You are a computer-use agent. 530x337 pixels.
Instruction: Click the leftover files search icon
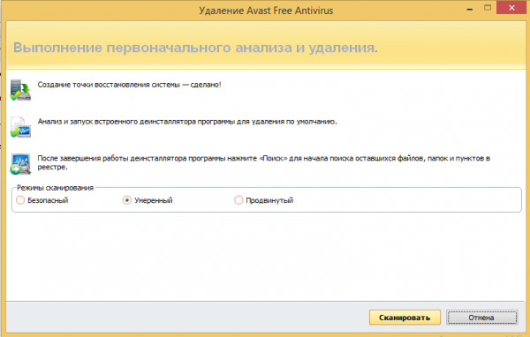[20, 164]
